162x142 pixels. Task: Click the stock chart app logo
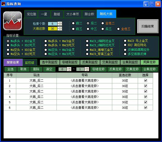click(12, 21)
